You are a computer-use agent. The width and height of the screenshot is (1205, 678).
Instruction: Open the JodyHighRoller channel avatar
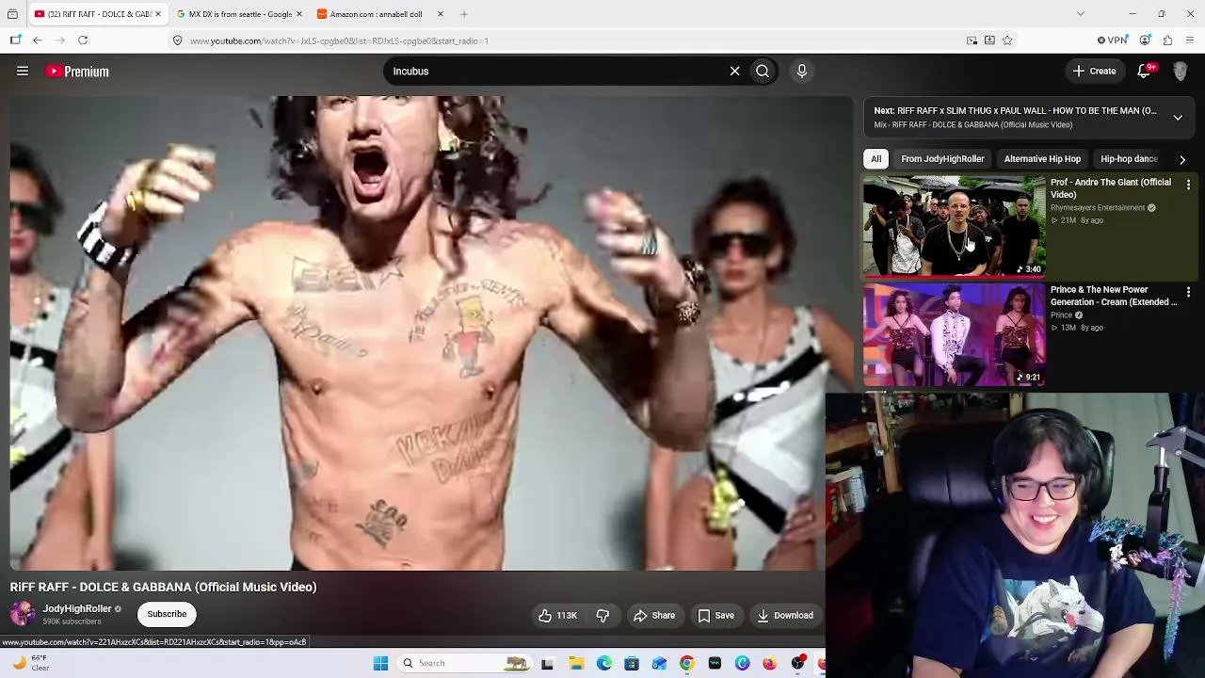pos(23,614)
